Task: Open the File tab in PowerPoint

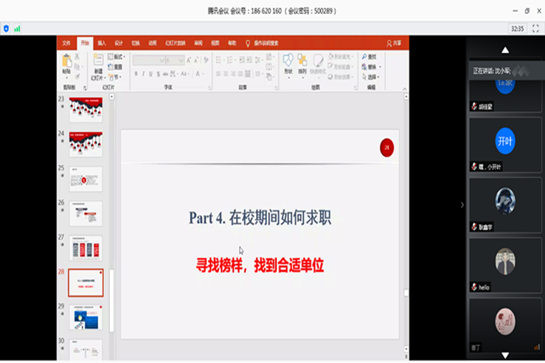Action: [x=66, y=43]
